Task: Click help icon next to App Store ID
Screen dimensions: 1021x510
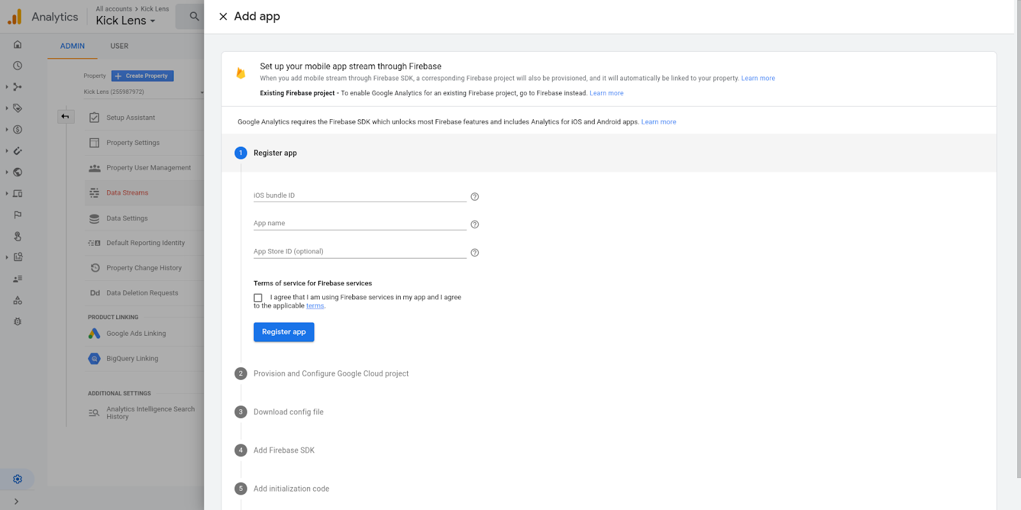Action: point(475,253)
